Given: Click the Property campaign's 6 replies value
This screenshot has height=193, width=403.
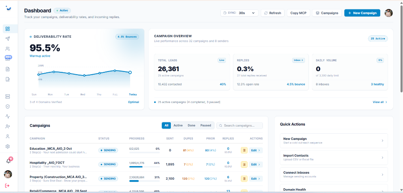Looking at the screenshot, I should point(228,177).
